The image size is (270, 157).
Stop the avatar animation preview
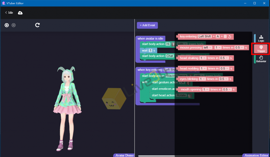pos(13,25)
